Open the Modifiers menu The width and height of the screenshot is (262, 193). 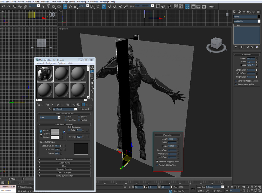pos(45,2)
